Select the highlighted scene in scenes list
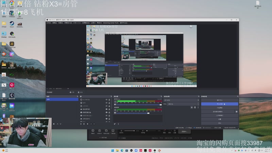Image resolution: width=272 pixels, height=153 pixels. point(62,99)
